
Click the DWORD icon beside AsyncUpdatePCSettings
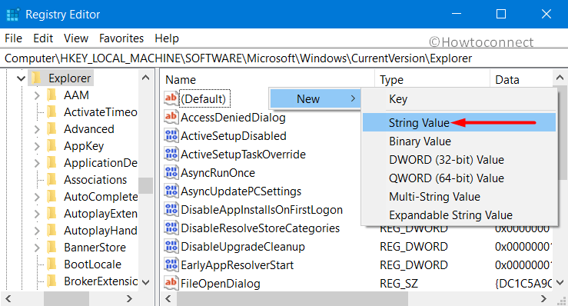click(171, 191)
